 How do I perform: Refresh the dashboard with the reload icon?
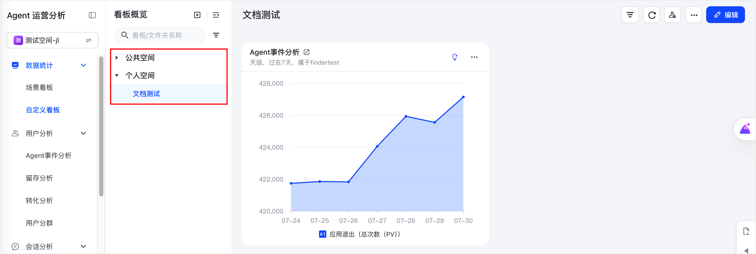point(652,15)
